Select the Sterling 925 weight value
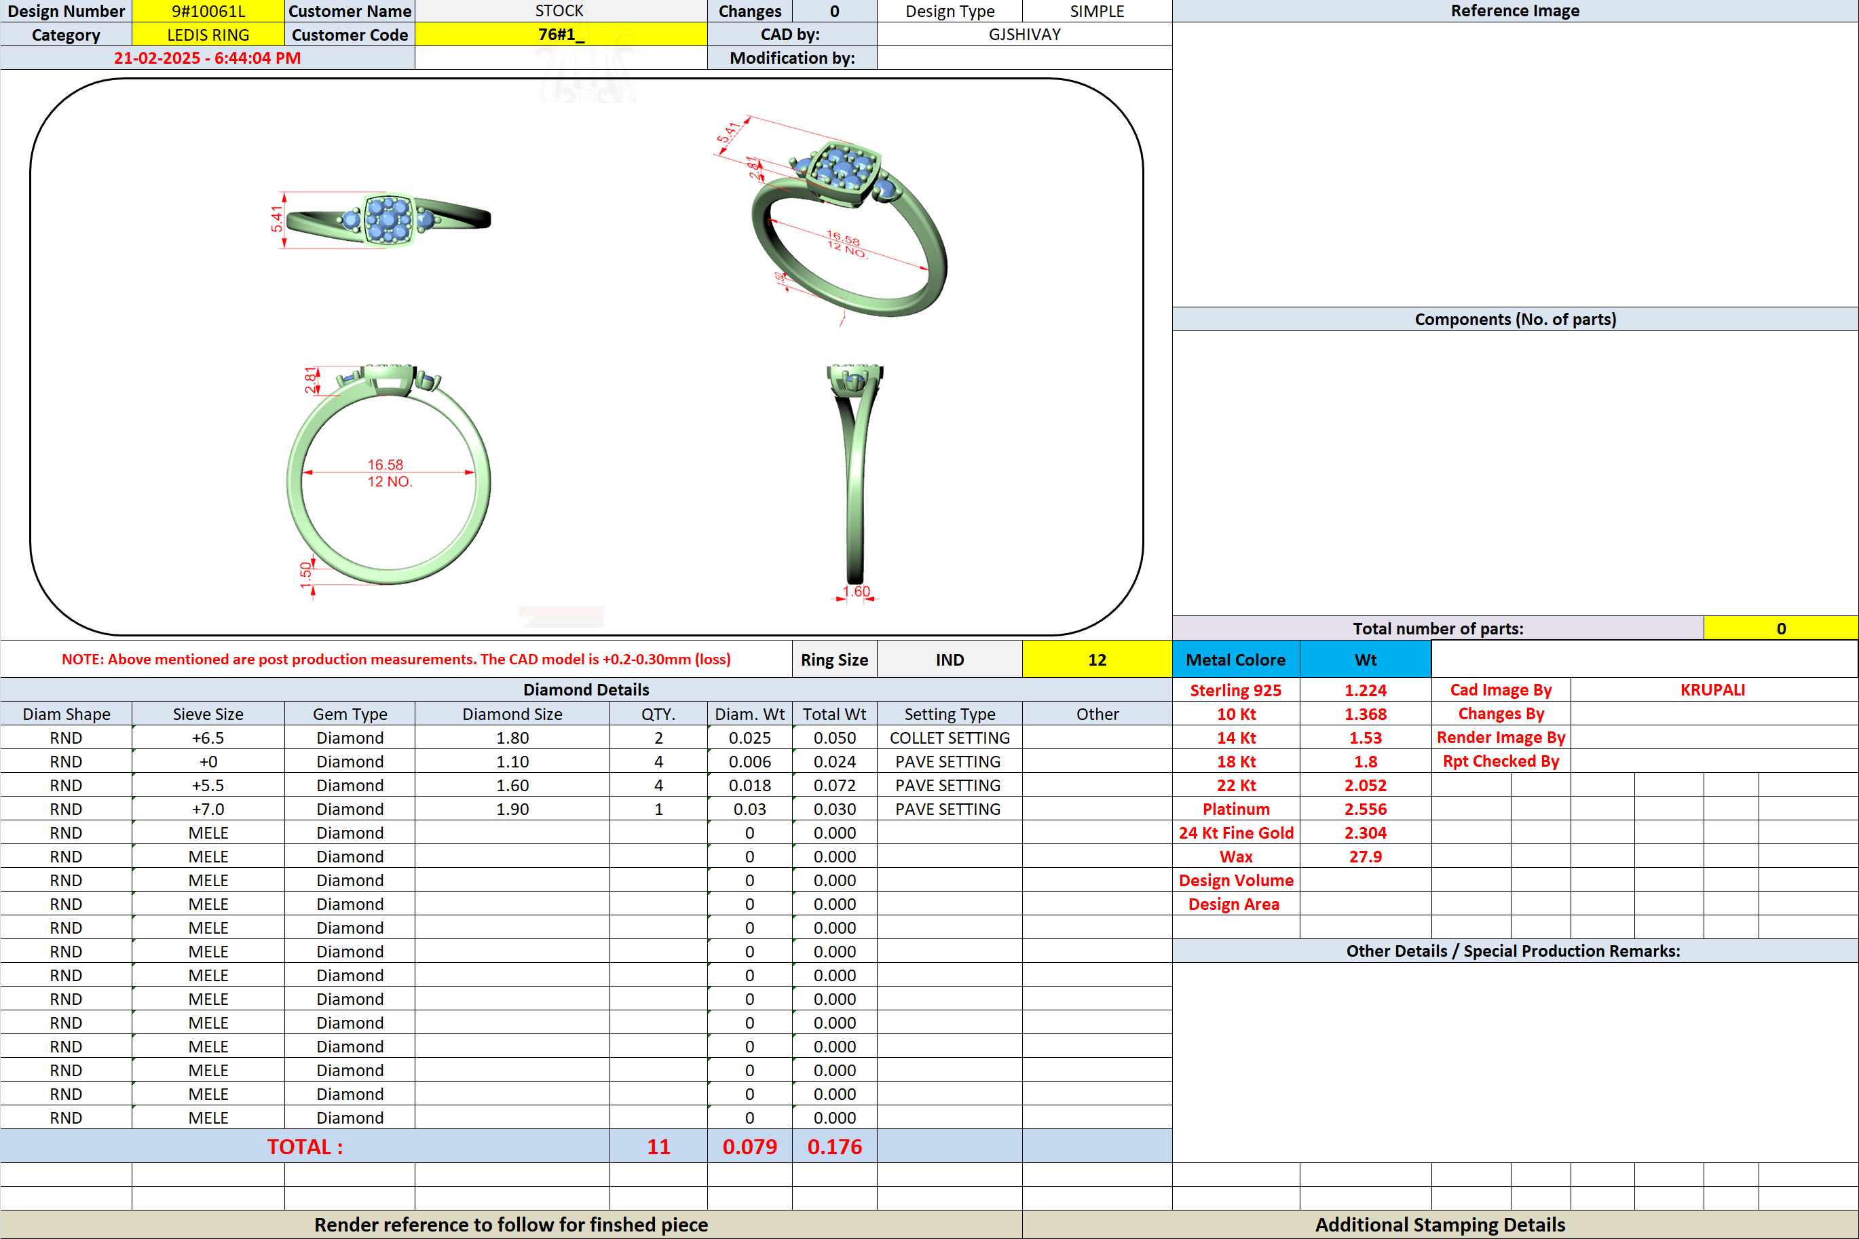1859x1239 pixels. point(1365,690)
